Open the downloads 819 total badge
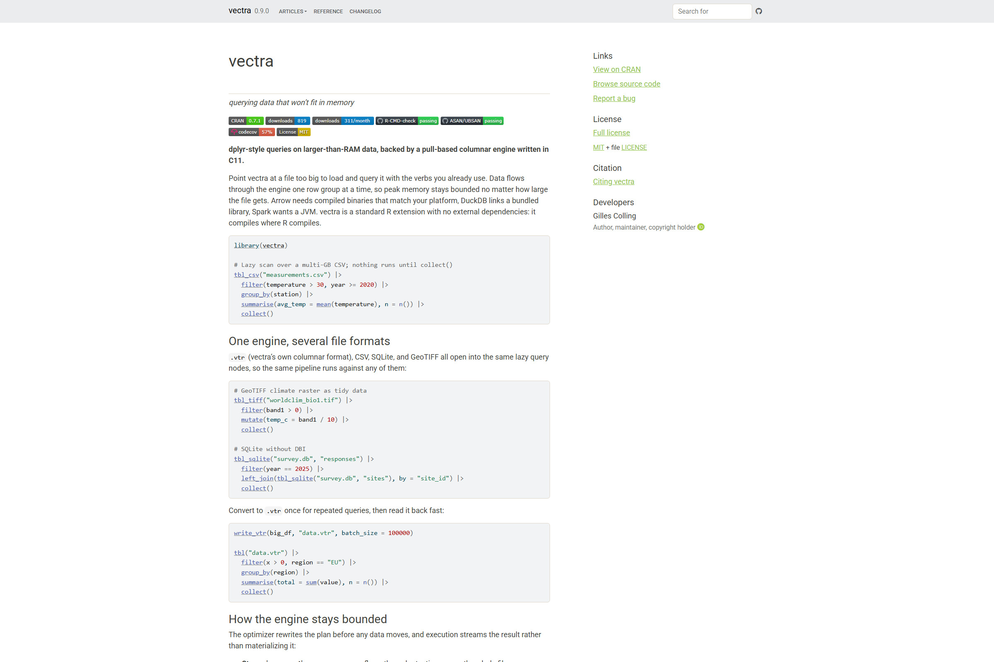Image resolution: width=994 pixels, height=662 pixels. pos(288,121)
